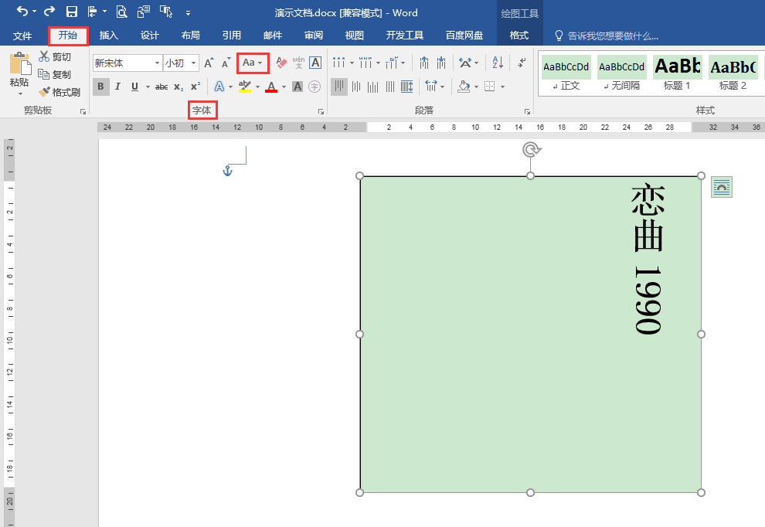Toggle Underline formatting
Viewport: 765px width, 527px height.
pos(134,87)
